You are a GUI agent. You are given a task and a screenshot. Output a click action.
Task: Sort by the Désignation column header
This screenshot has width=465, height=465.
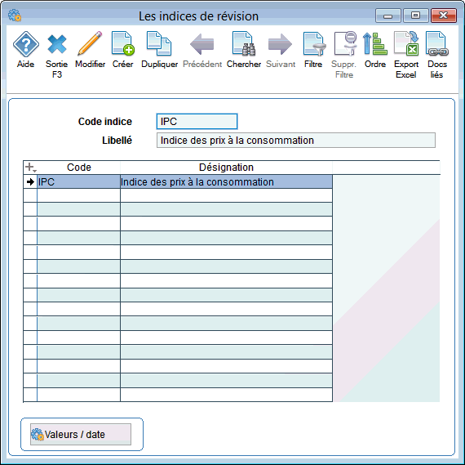point(226,168)
